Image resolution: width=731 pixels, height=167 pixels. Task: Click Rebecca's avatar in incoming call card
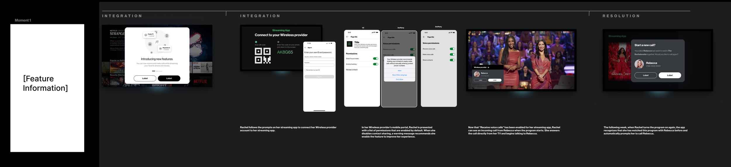[477, 74]
